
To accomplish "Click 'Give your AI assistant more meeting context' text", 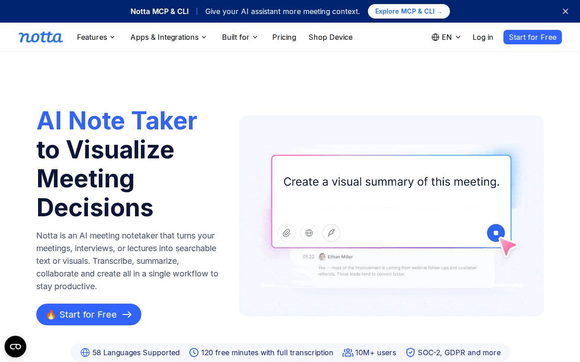I will pyautogui.click(x=283, y=11).
